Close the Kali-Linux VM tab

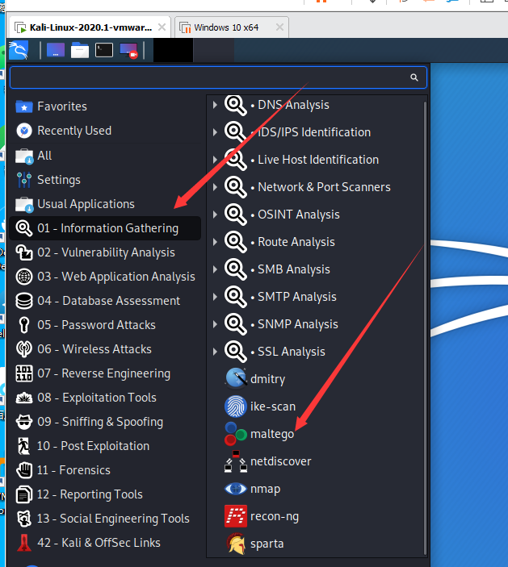click(x=162, y=27)
